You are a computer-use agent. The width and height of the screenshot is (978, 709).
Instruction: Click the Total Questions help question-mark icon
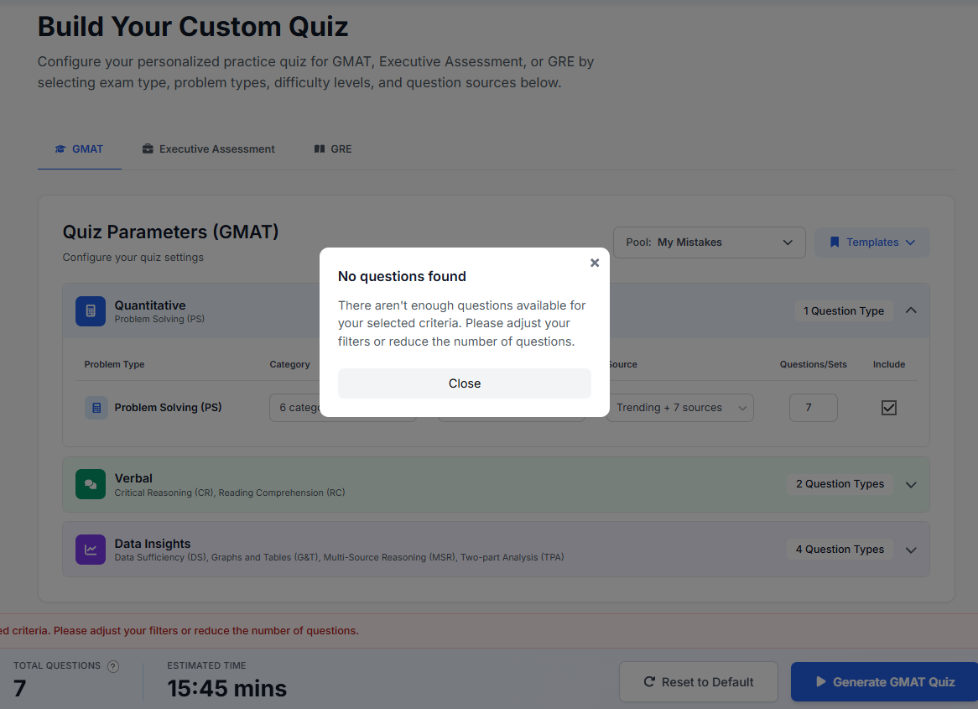[113, 666]
